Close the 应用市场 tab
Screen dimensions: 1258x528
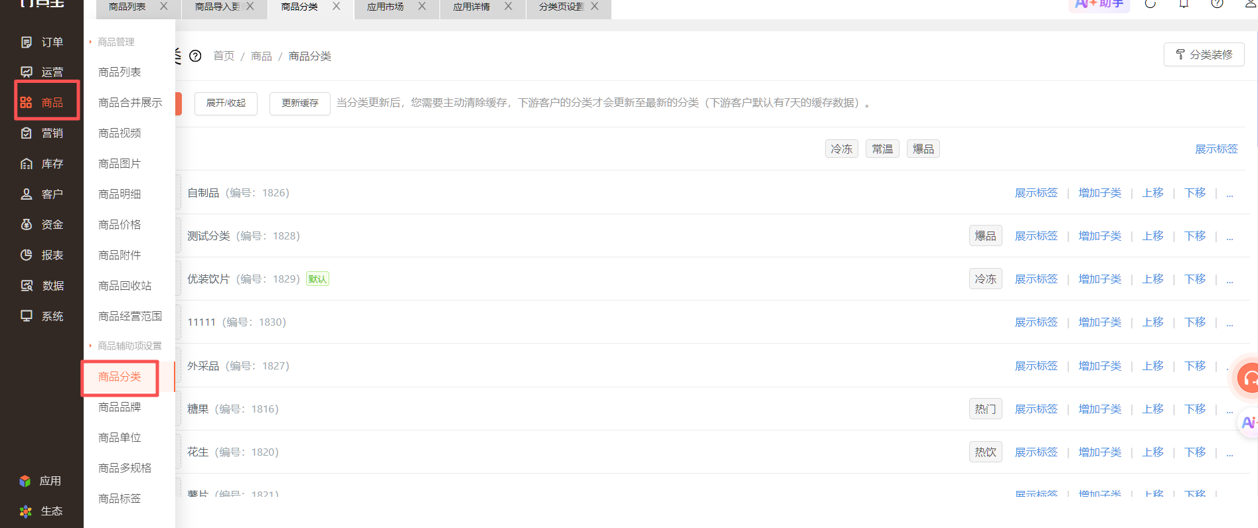click(x=422, y=6)
